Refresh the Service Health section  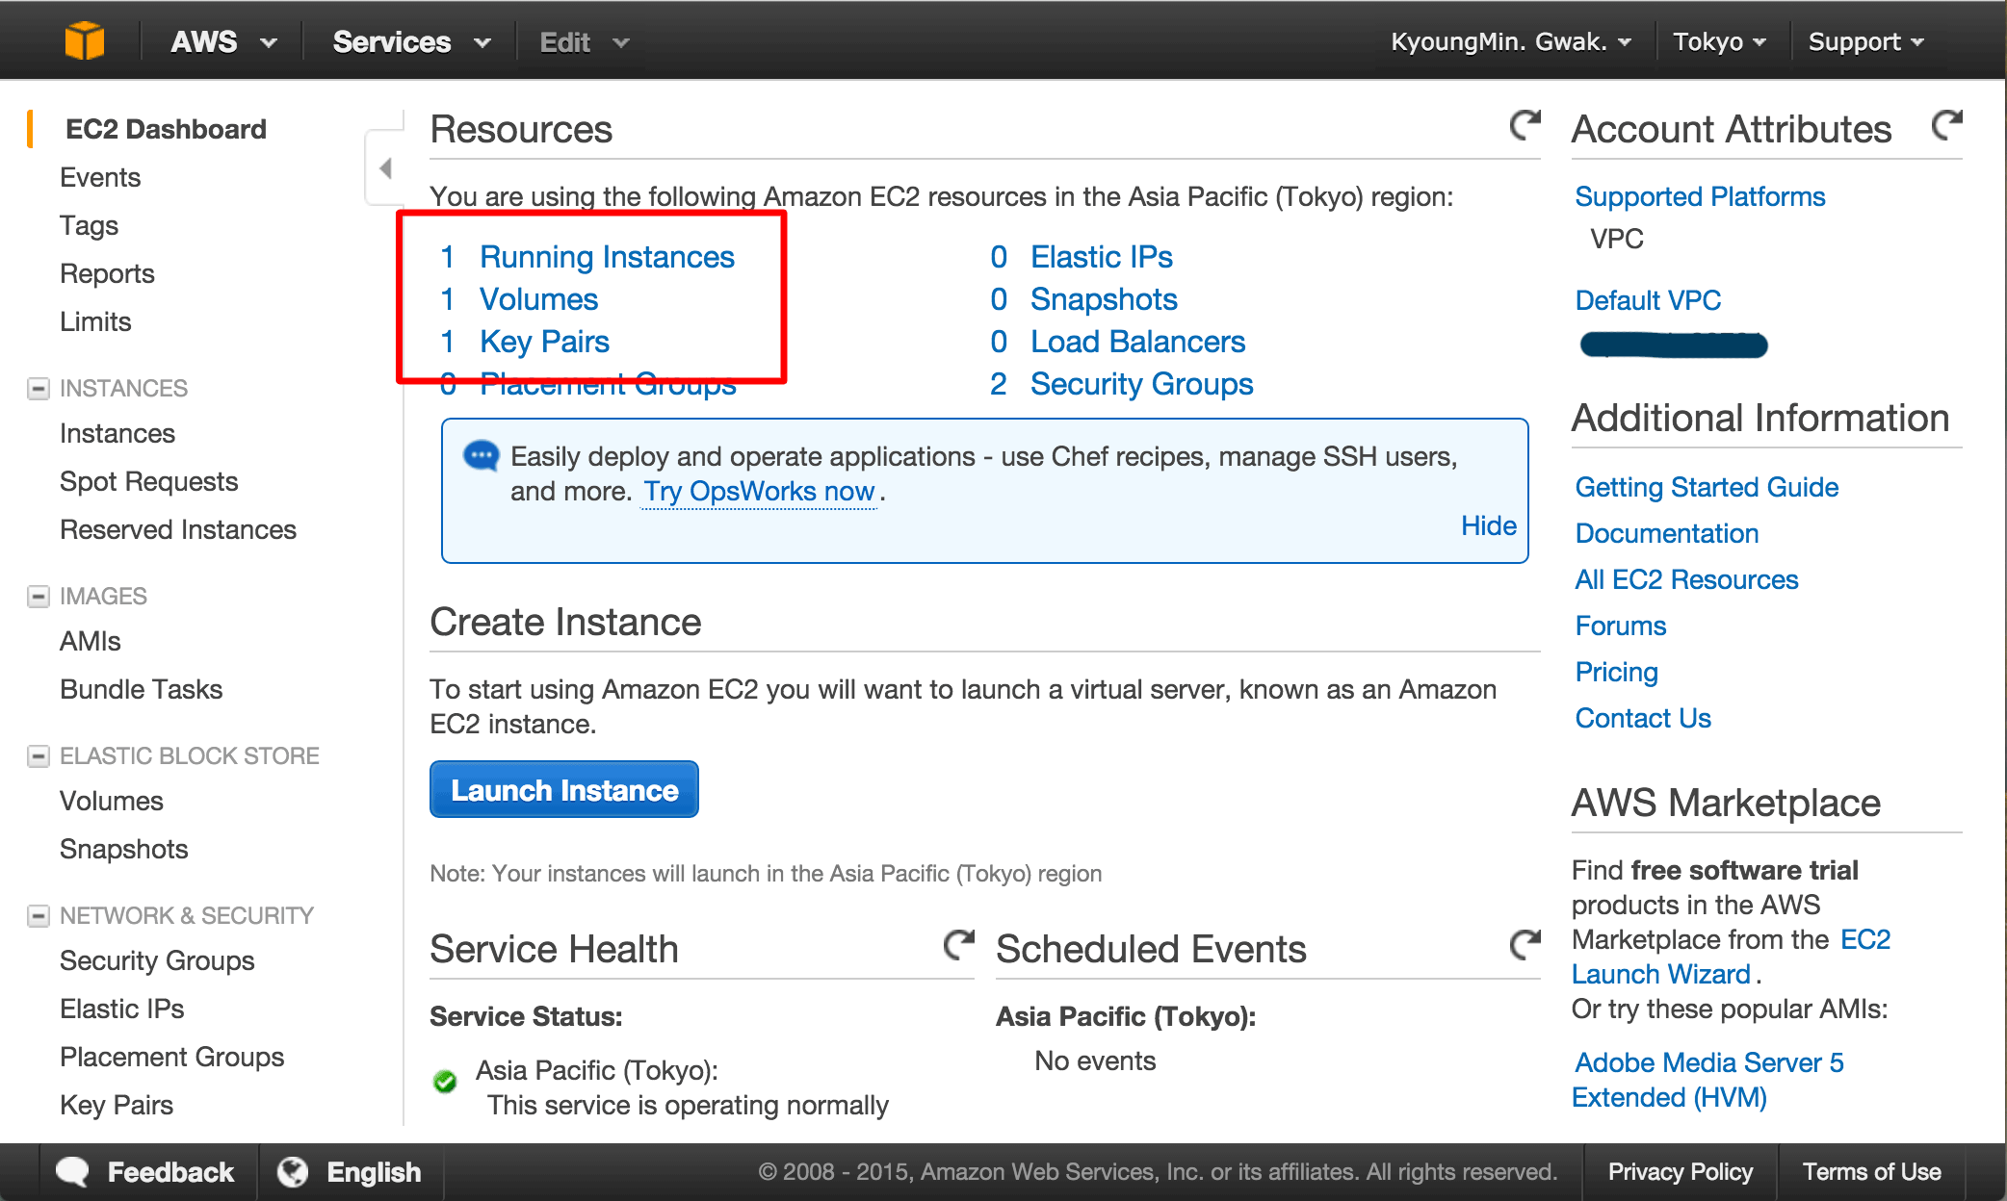(x=958, y=945)
